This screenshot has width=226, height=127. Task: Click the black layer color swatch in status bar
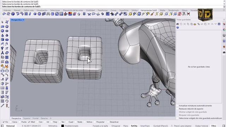[63, 126]
